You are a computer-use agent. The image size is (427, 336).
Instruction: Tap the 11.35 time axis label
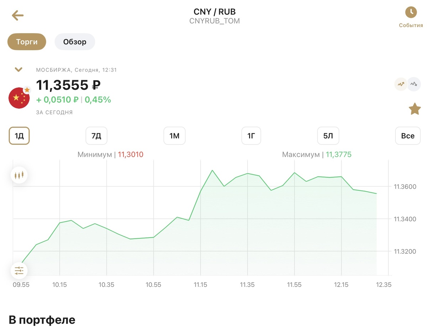click(x=247, y=285)
